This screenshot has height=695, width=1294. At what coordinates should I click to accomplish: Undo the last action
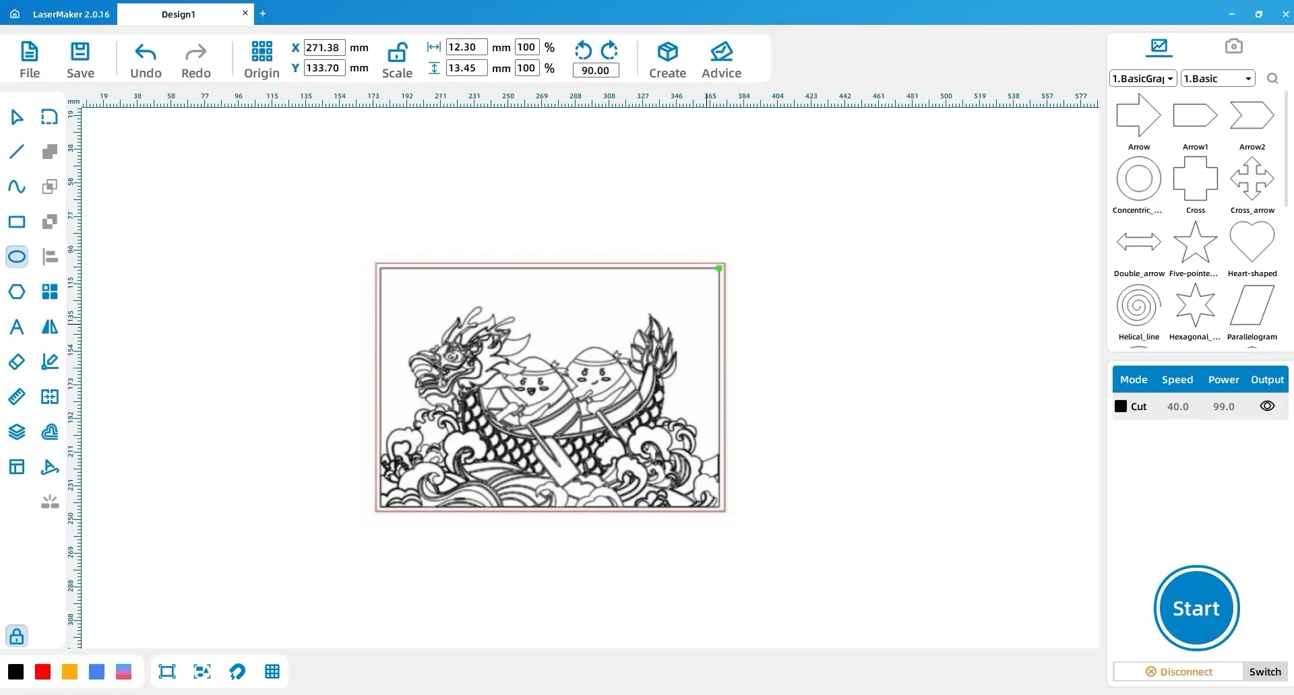pos(146,60)
